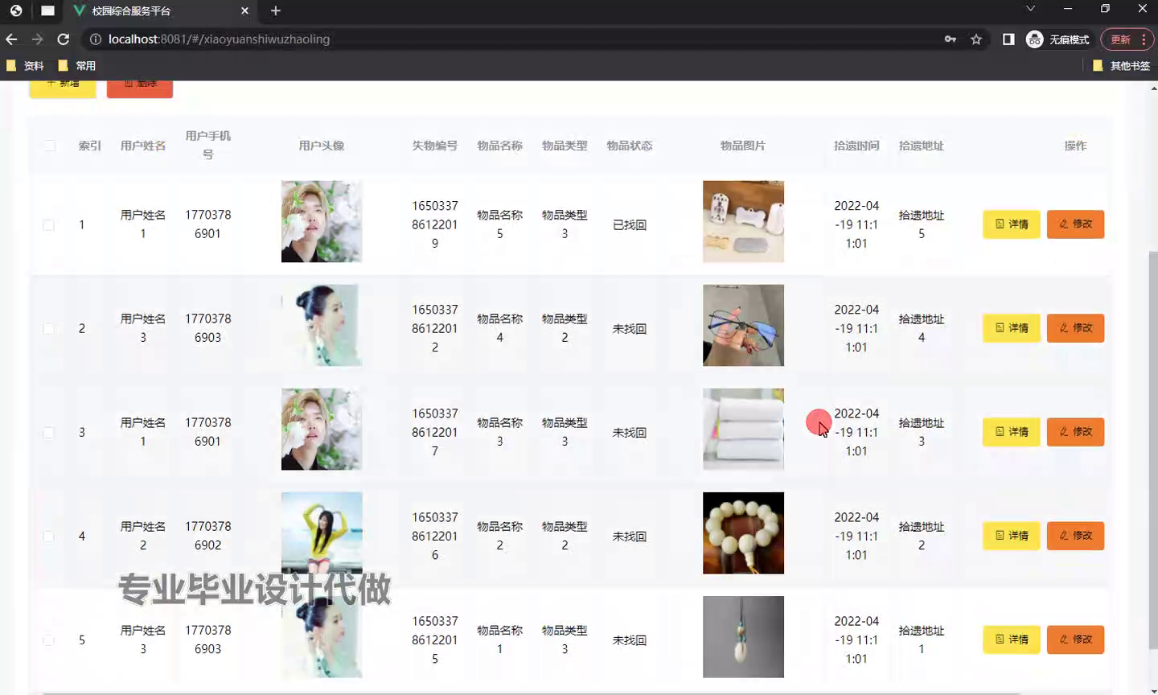Open the saved passwords key icon
Screen dimensions: 1158x695
tap(951, 39)
